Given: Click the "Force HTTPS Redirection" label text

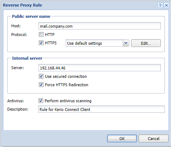Looking at the screenshot, I should 66,85.
